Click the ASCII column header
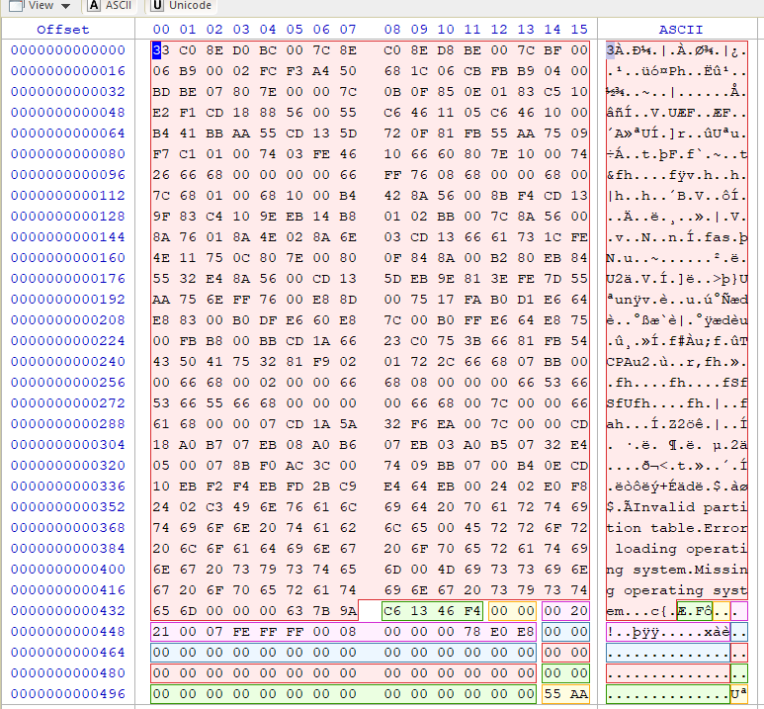 click(x=681, y=30)
